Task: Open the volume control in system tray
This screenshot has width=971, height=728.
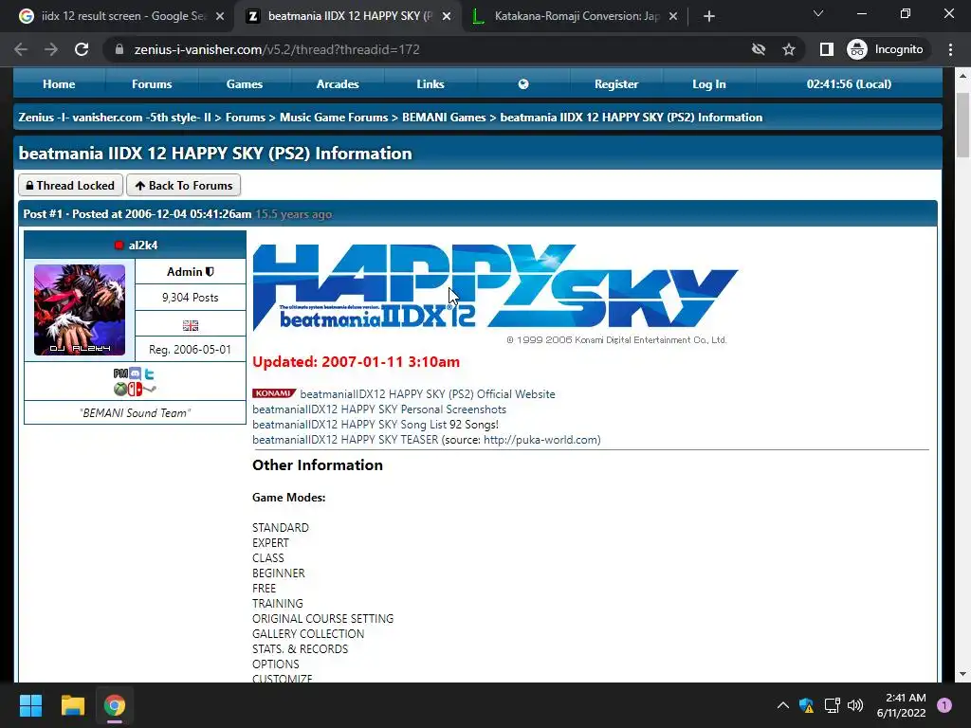Action: 855,705
